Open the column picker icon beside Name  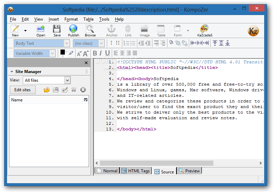coord(85,100)
